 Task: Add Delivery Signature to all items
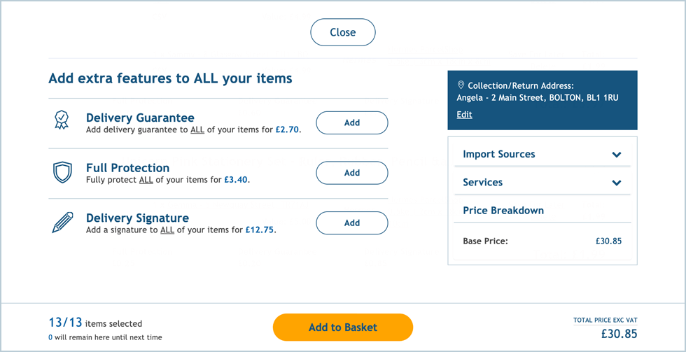pyautogui.click(x=351, y=223)
